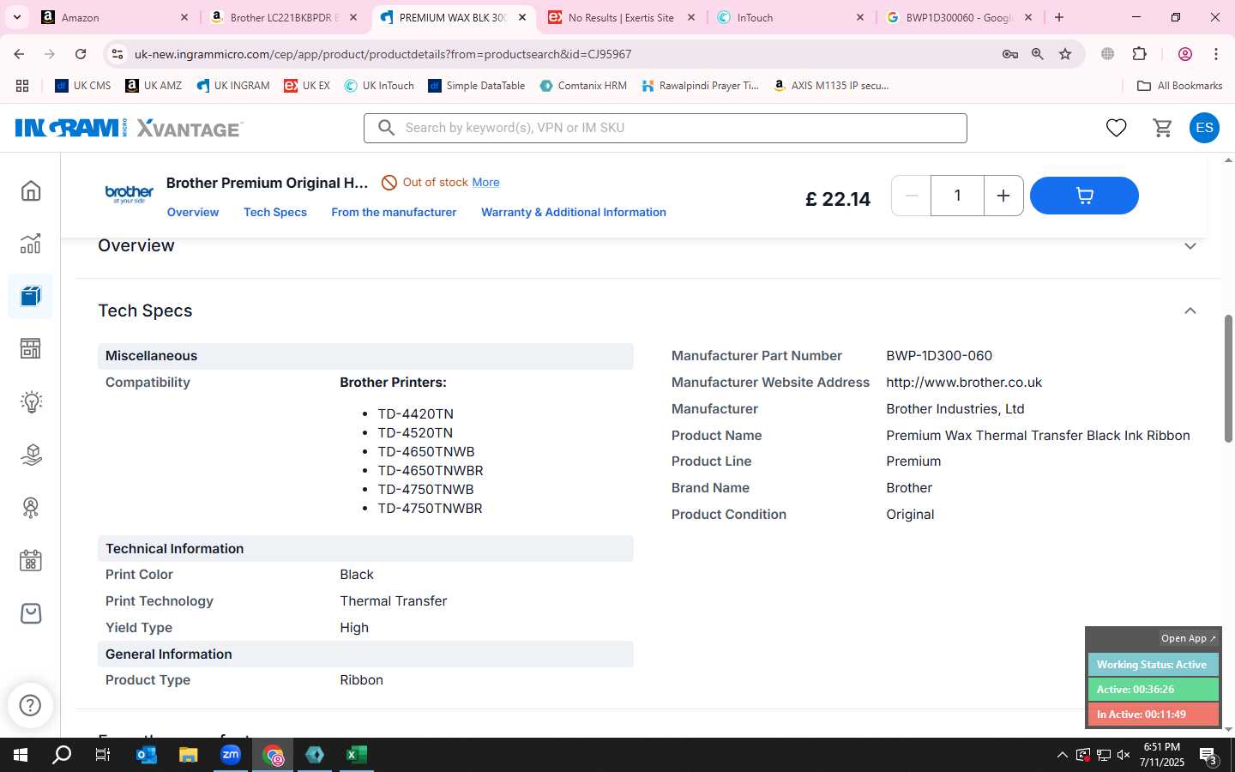Open the calendar sidebar icon
This screenshot has width=1235, height=772.
click(31, 561)
